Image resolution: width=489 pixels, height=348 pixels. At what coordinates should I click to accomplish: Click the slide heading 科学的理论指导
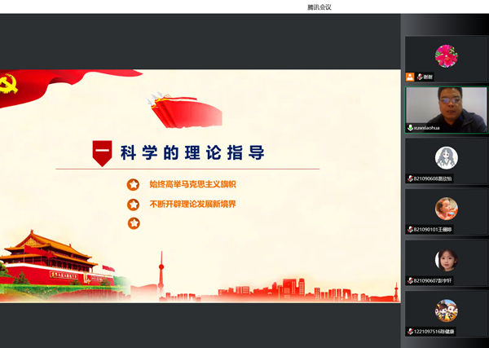(192, 152)
